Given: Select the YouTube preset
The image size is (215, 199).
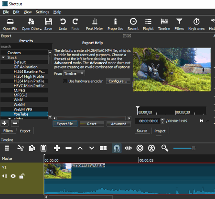Looking at the screenshot, I should 24,114.
